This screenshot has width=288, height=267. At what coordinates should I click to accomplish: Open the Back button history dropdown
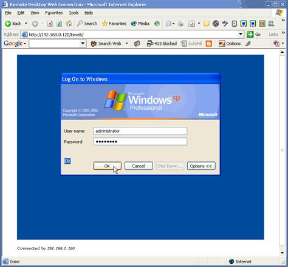[x=26, y=24]
